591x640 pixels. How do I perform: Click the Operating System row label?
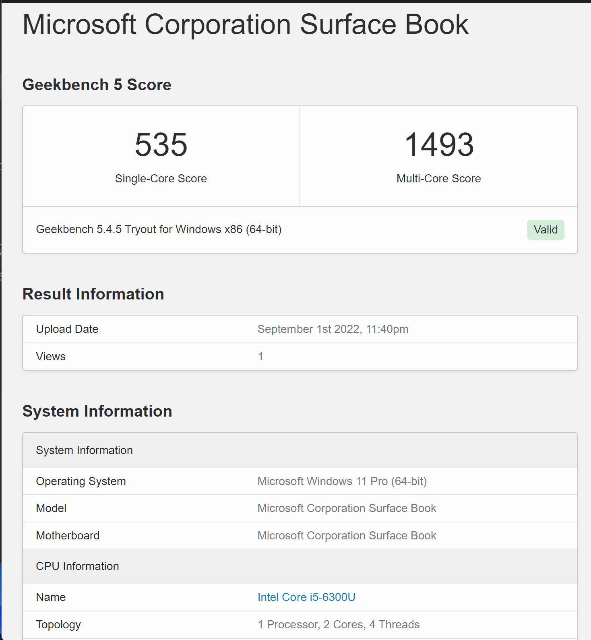click(81, 481)
